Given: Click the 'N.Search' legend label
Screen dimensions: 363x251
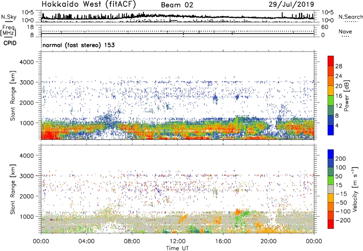Looking at the screenshot, I should [x=350, y=17].
